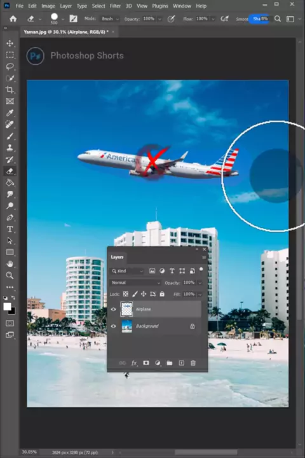Select the Eyedropper tool
Screen dimensions: 305x458
(x=10, y=113)
